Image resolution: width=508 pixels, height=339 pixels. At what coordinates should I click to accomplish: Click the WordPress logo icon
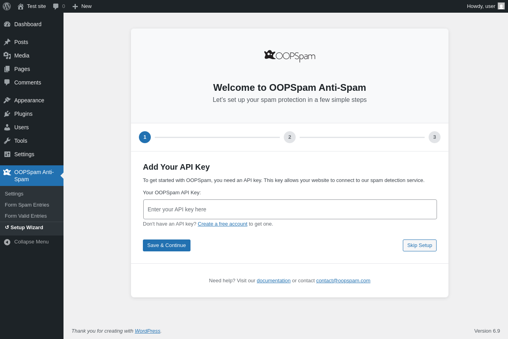(7, 6)
